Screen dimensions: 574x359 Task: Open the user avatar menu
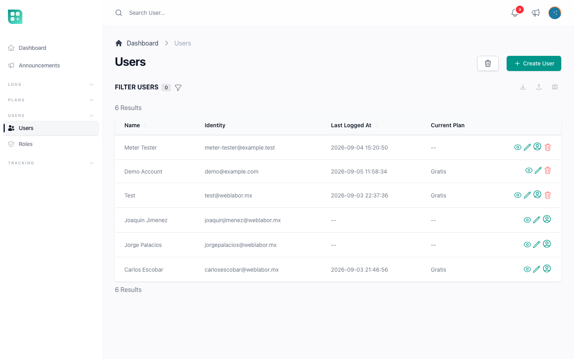555,13
